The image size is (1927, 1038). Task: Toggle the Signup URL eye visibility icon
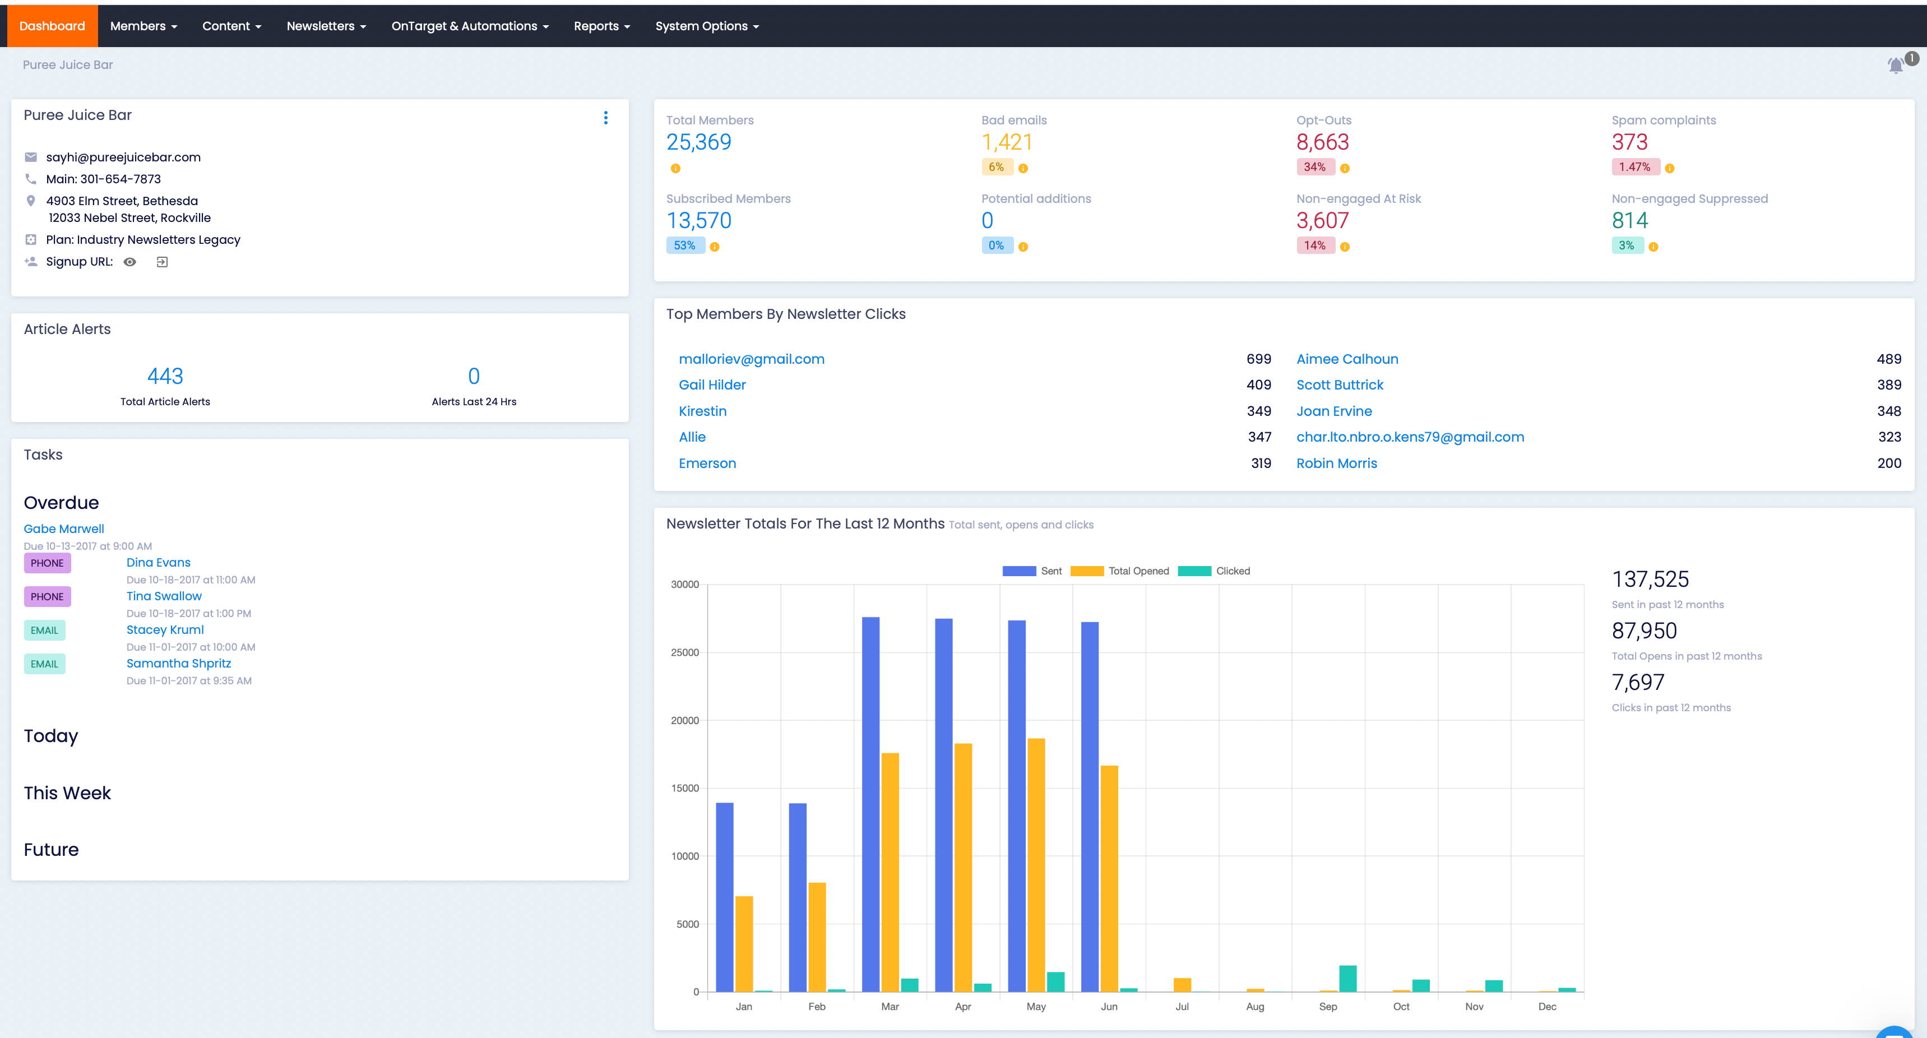click(129, 262)
